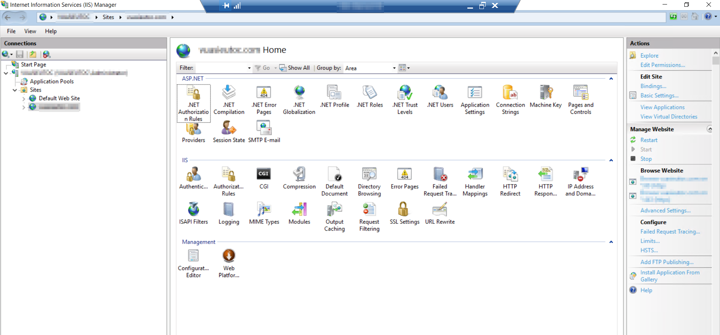Image resolution: width=720 pixels, height=335 pixels.
Task: Open Pages and Controls feature
Action: tap(581, 100)
